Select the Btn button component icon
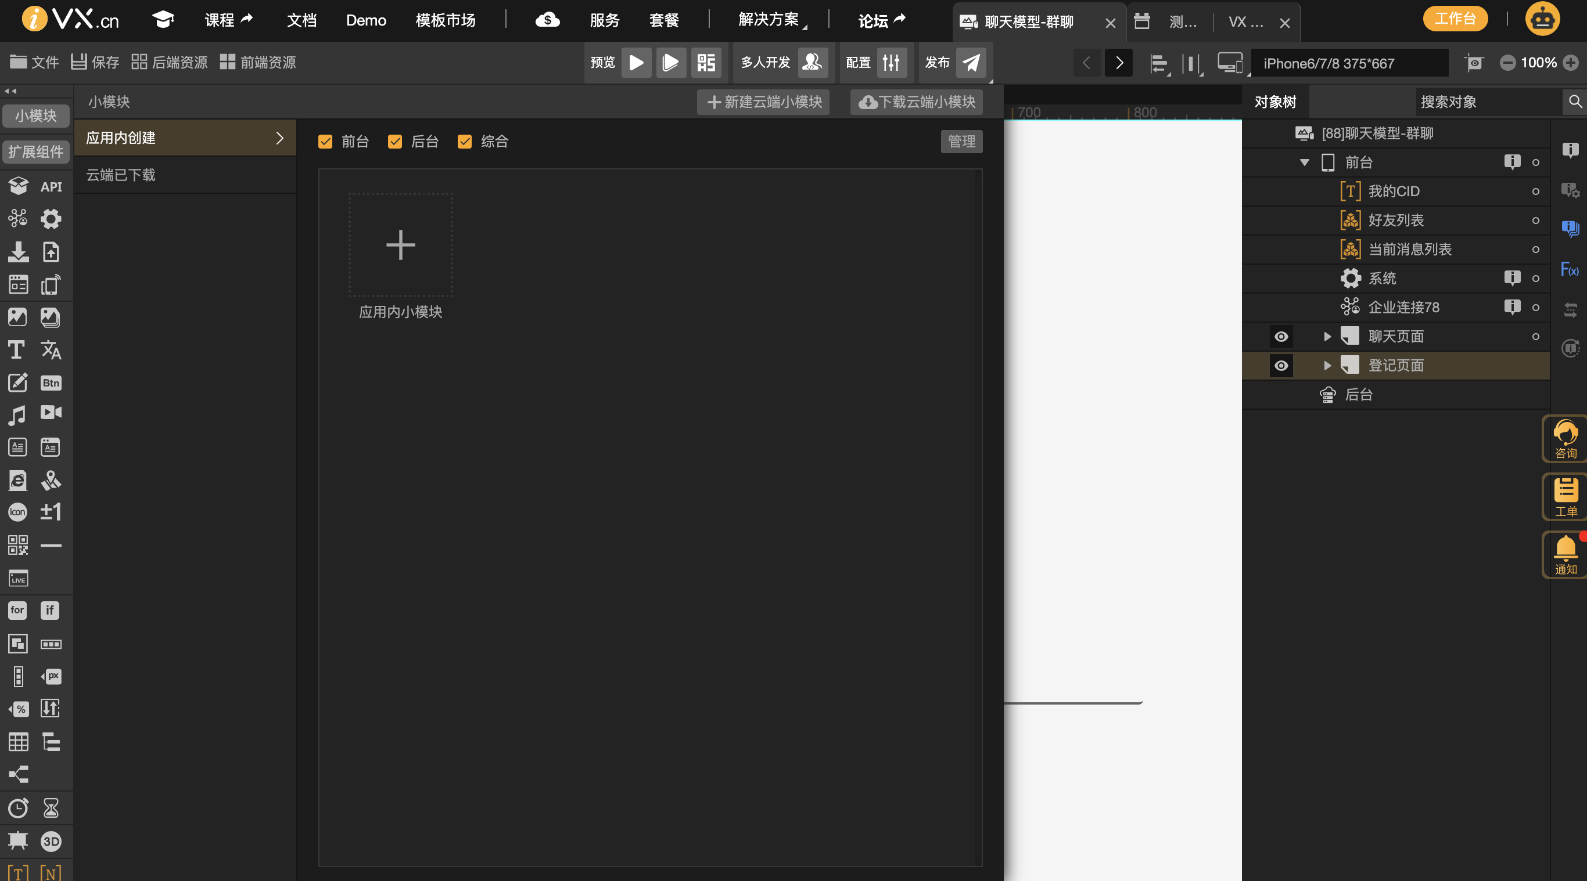1587x881 pixels. click(x=51, y=383)
